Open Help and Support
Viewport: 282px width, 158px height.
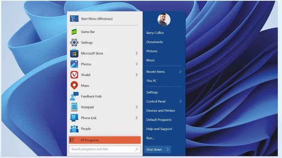159,129
